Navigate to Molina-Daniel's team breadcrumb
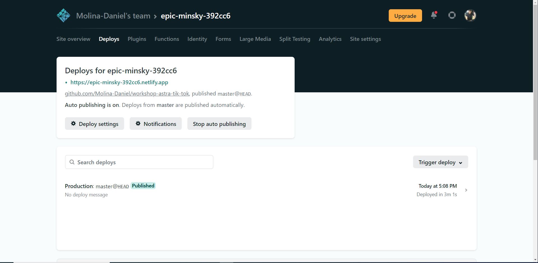 (x=113, y=16)
